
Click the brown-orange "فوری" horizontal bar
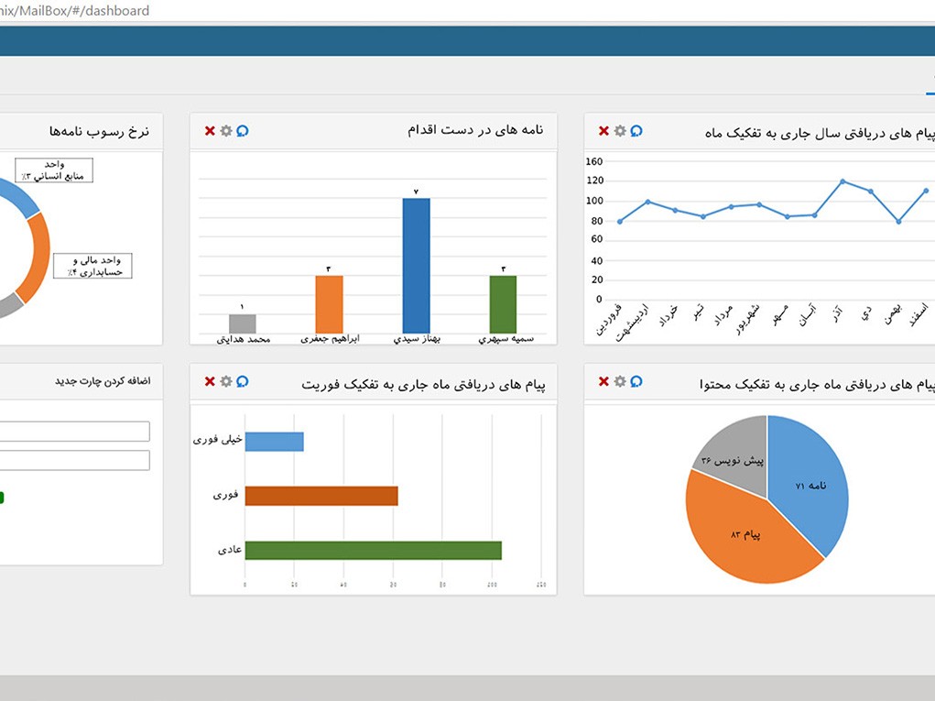321,496
